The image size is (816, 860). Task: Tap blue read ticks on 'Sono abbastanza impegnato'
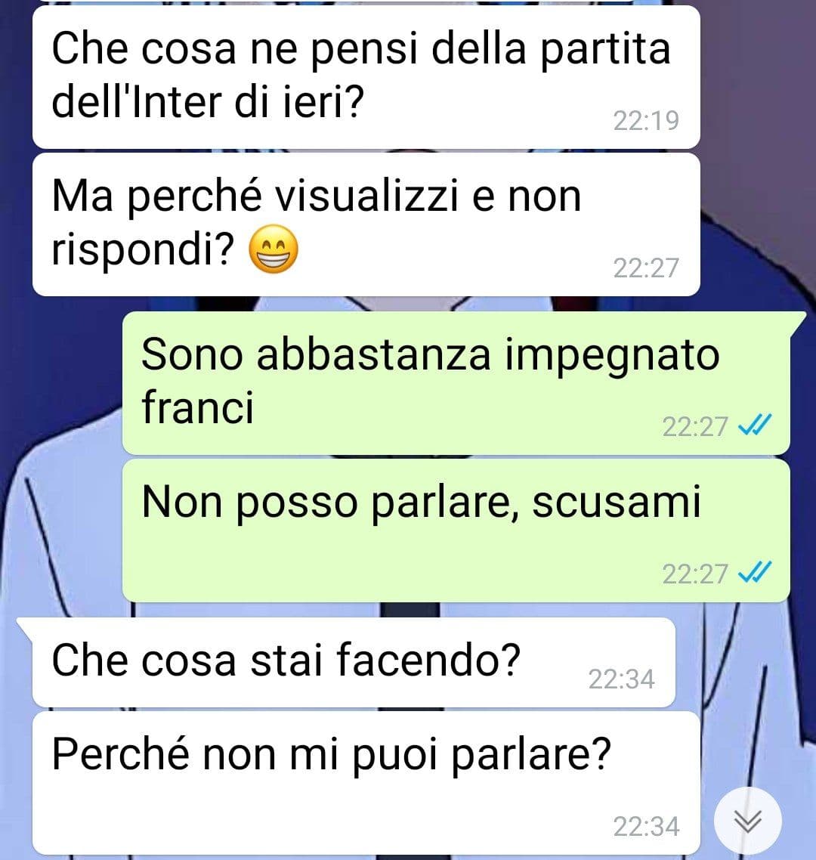(x=755, y=425)
